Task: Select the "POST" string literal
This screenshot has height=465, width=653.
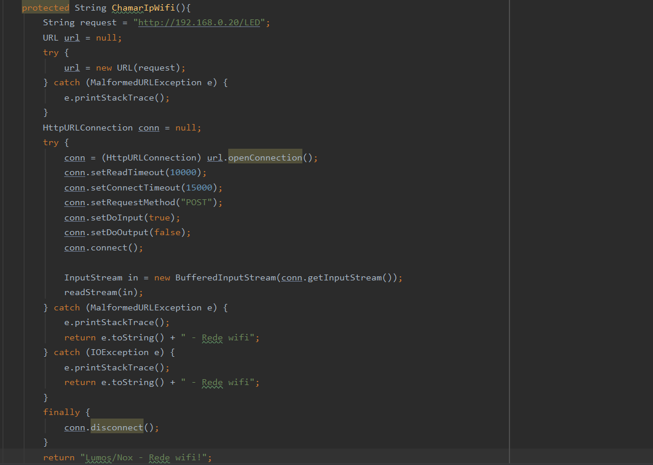Action: 196,202
